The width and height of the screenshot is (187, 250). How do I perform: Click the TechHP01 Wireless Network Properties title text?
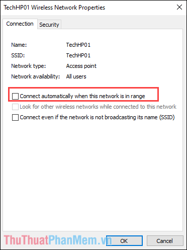click(54, 8)
